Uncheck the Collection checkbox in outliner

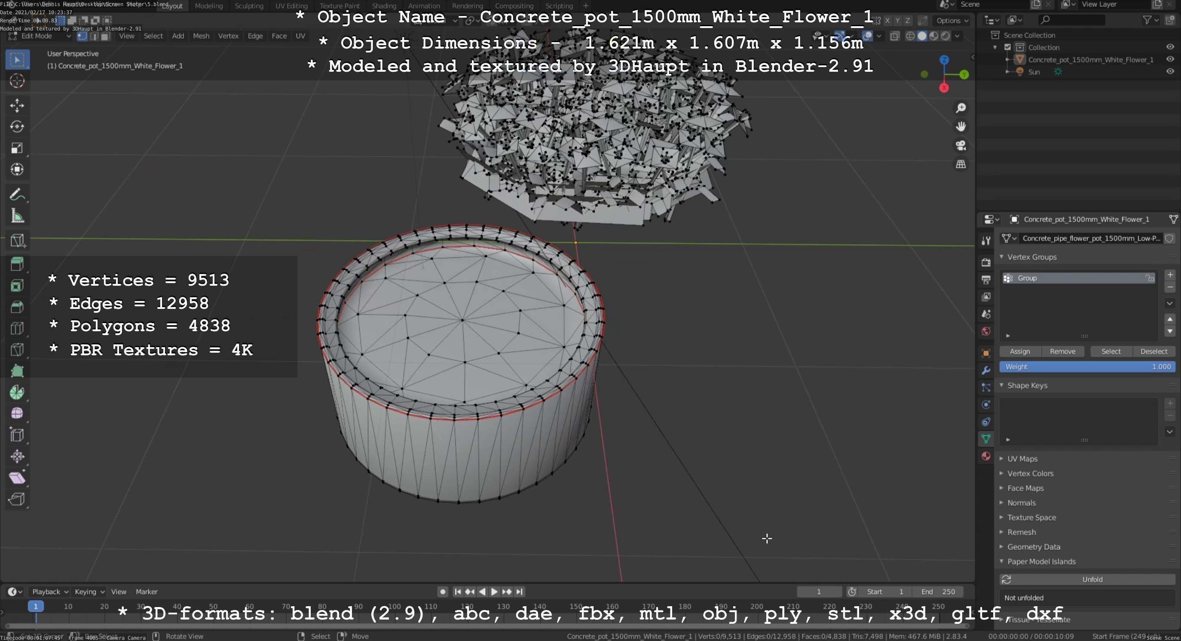tap(1007, 47)
